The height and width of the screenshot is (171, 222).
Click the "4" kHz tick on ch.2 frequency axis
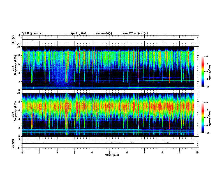[20, 119]
